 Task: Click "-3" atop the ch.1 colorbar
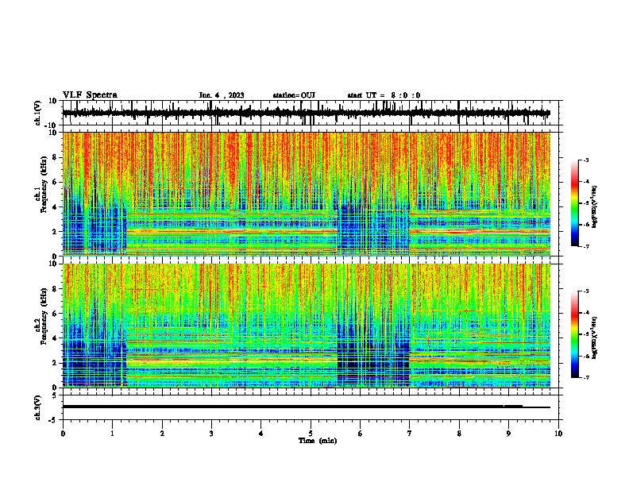coord(586,160)
